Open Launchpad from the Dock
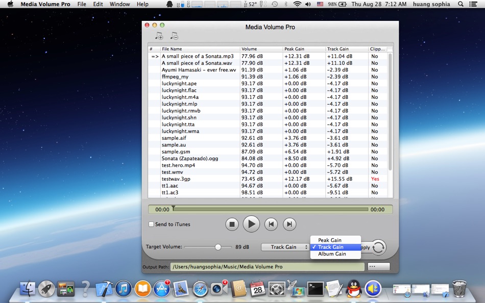Screen dimensions: 485x303 [46, 289]
